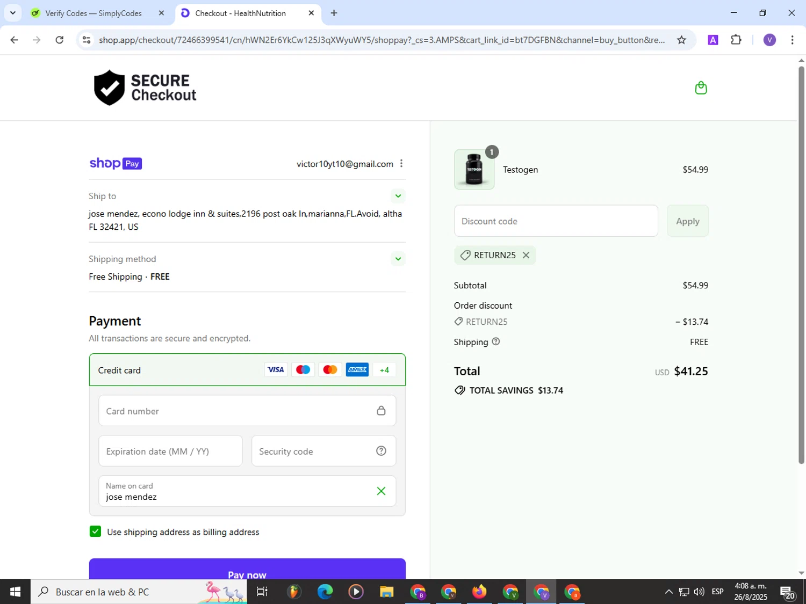Click into the Card number field

[247, 411]
